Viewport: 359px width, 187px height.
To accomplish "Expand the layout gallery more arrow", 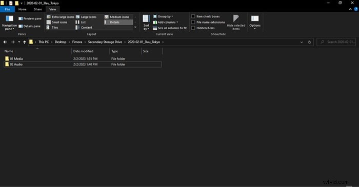I will 135,28.
